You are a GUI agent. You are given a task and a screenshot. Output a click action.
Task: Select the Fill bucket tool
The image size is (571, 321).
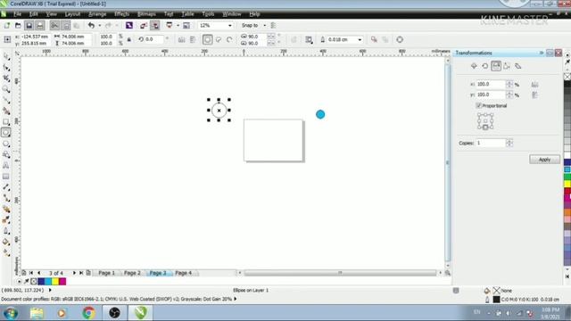point(6,242)
